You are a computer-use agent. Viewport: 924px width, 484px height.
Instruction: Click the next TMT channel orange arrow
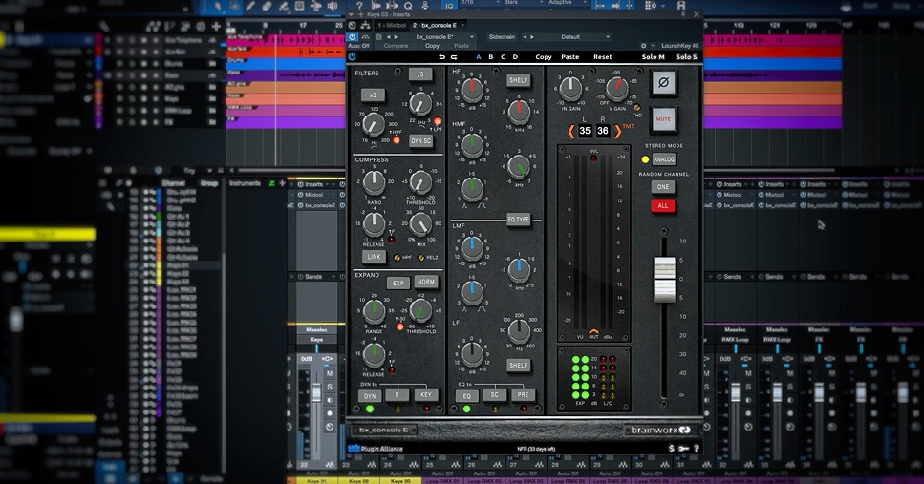[x=617, y=131]
